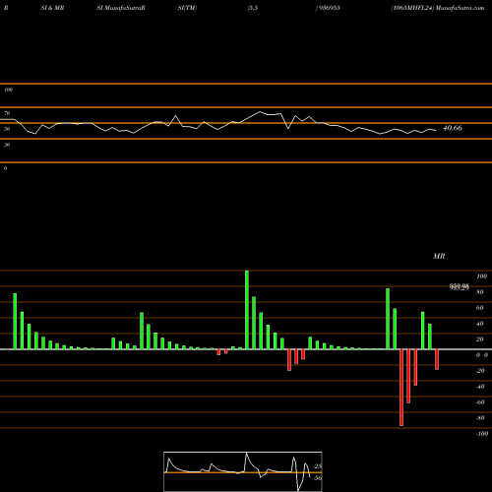Click the tallest green MR bar
Screen dimensions: 492x492
[247, 310]
